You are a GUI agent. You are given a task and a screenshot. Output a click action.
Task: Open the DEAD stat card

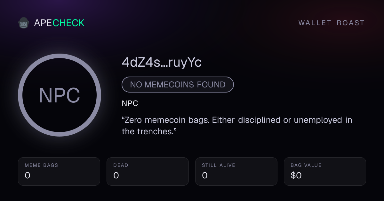[x=148, y=171]
